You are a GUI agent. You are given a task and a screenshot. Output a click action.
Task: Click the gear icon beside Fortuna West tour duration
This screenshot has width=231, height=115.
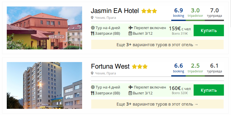93,87
